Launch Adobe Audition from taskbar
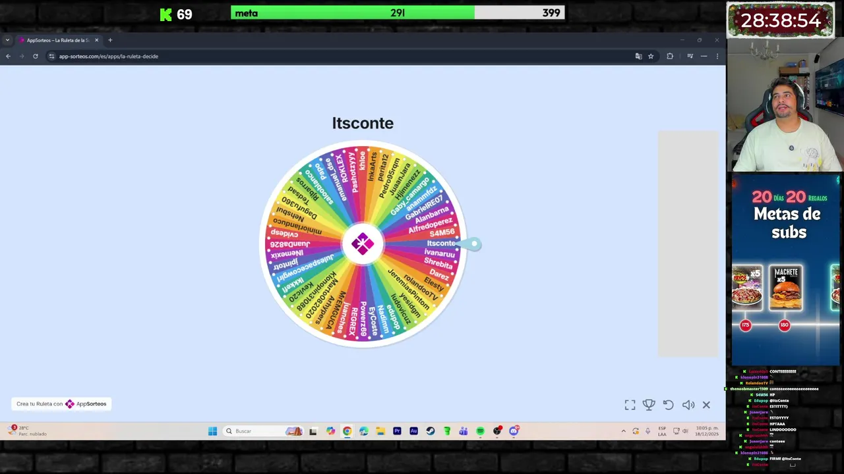The height and width of the screenshot is (474, 844). 413,431
